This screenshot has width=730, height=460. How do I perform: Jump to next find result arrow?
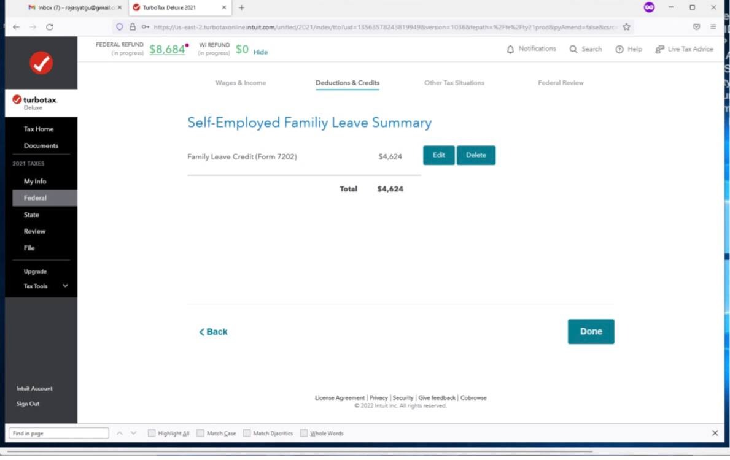(134, 433)
